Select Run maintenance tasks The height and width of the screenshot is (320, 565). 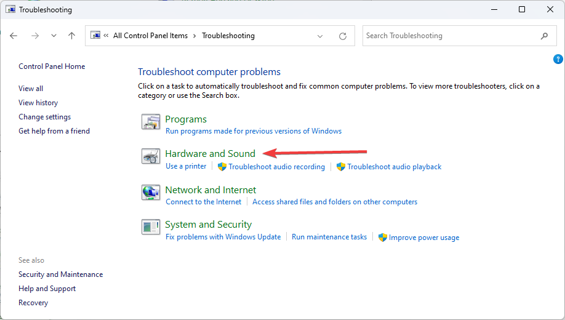(329, 237)
